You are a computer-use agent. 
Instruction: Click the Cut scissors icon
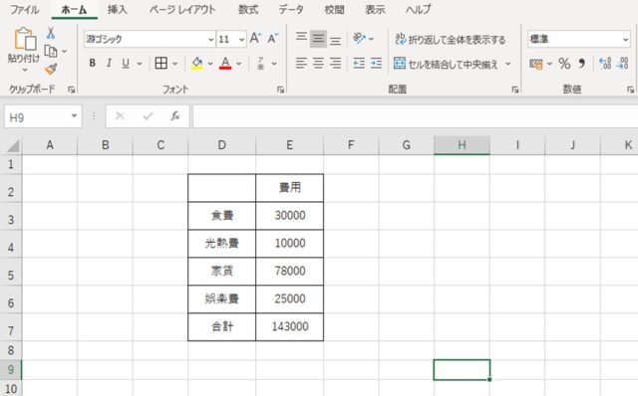coord(51,33)
